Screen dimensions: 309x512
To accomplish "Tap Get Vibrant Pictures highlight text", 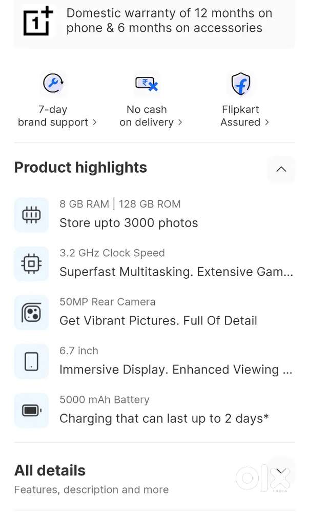I will [158, 321].
